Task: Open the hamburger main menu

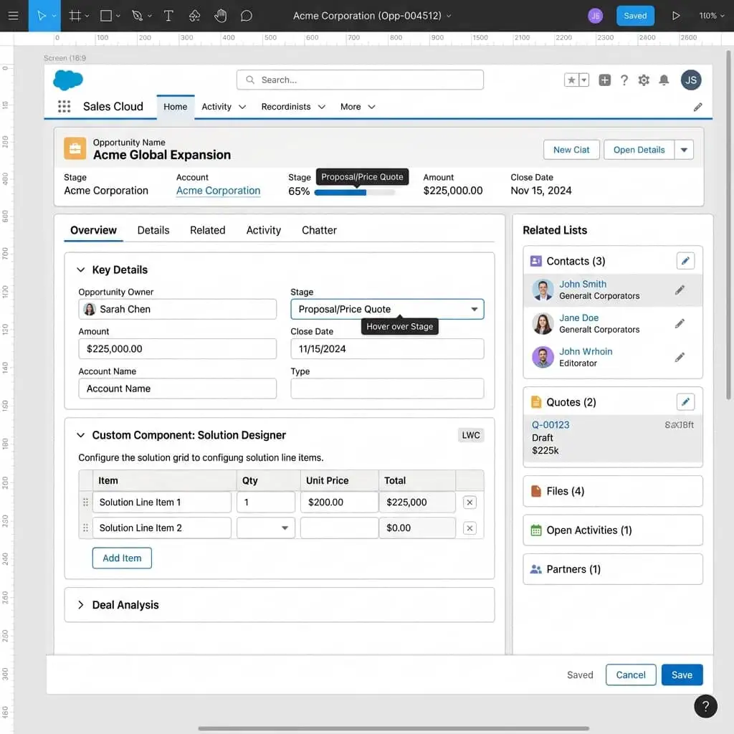Action: tap(14, 16)
